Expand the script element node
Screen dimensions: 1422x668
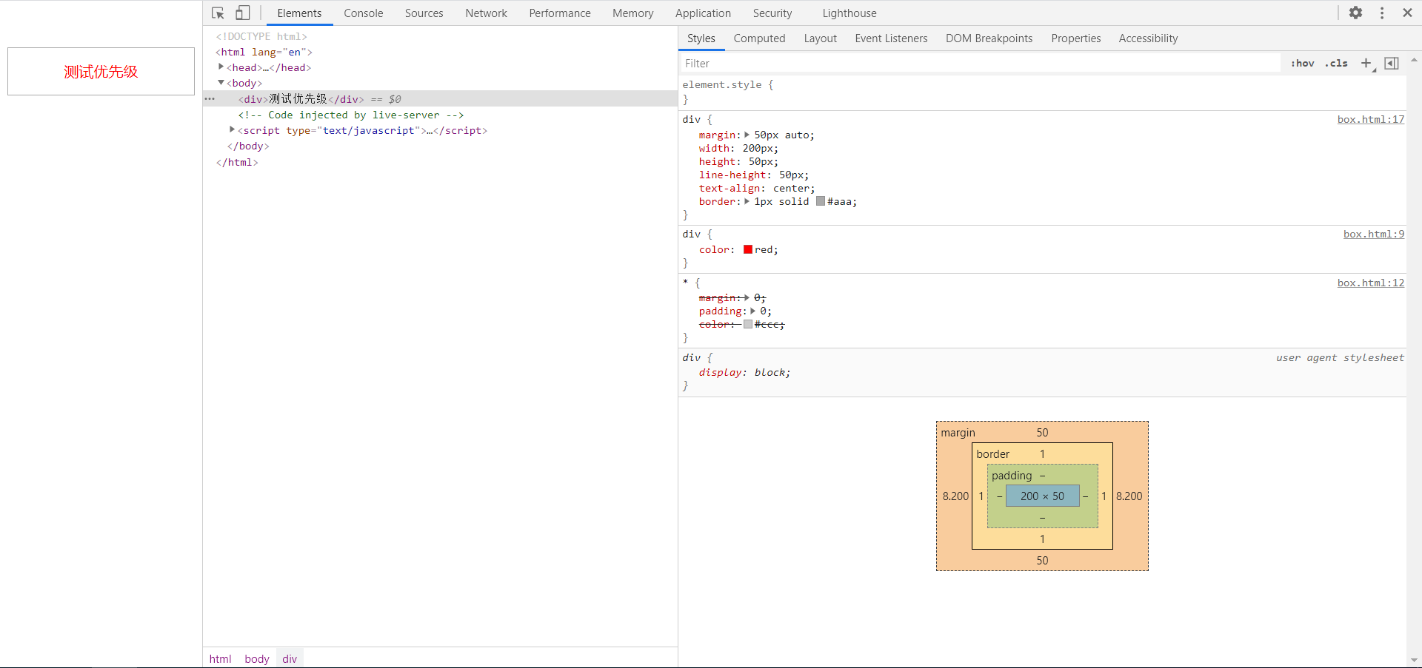(232, 130)
